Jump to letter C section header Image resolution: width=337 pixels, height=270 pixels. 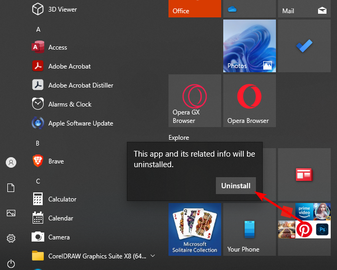point(38,181)
